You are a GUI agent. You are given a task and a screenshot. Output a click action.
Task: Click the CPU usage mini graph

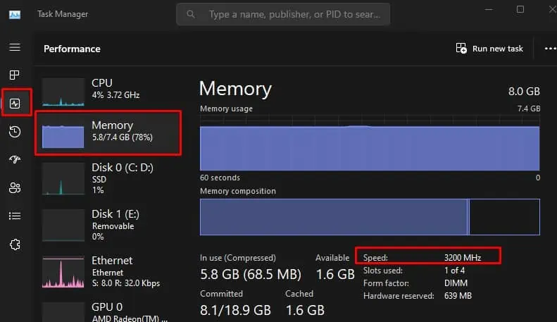point(63,92)
